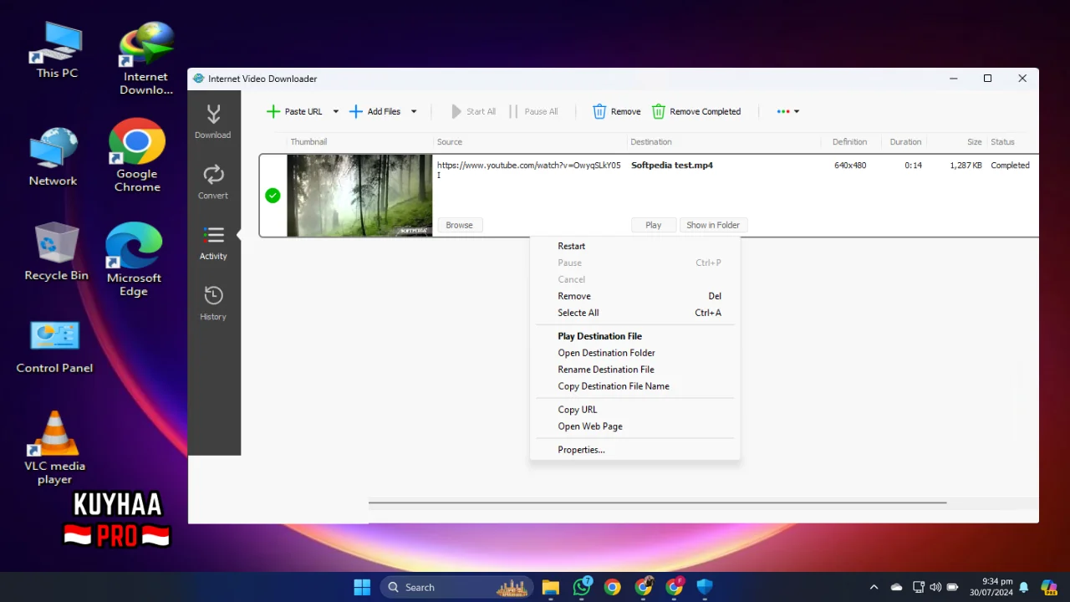Viewport: 1070px width, 602px height.
Task: Click the colored dots more-options icon
Action: [783, 111]
